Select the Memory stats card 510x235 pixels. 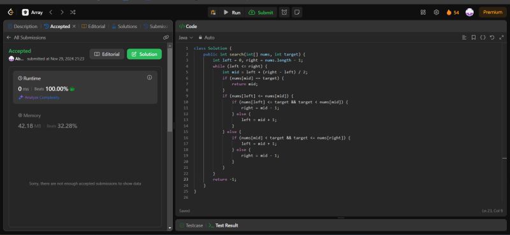85,120
